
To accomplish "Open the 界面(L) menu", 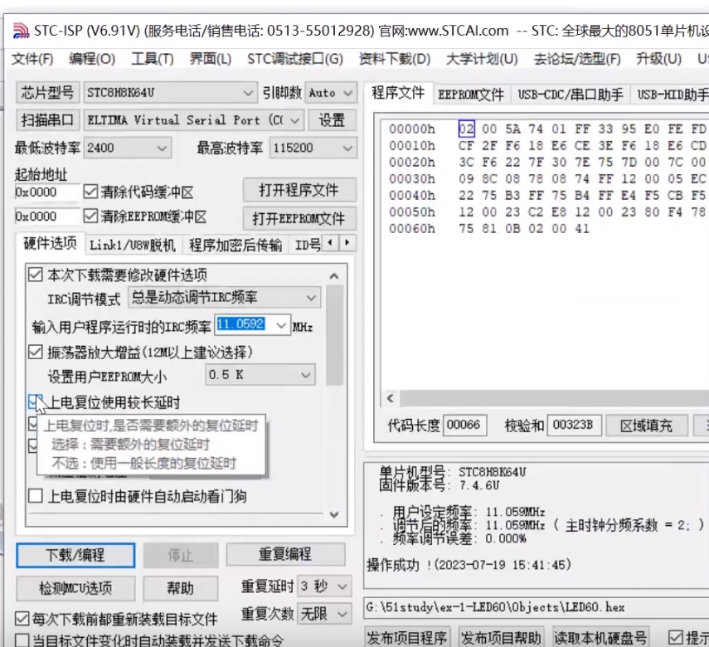I will click(211, 59).
